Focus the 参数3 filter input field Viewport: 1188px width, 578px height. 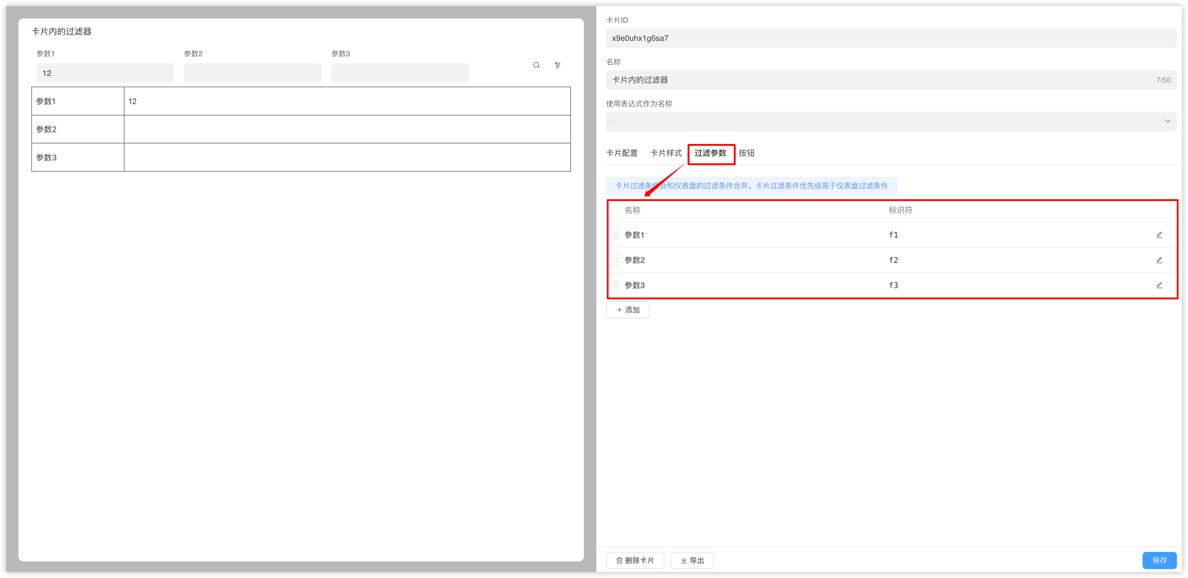(399, 73)
